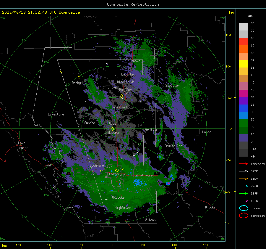Image resolution: width=266 pixels, height=249 pixels.
Task: Click the Sylvan label near RedDeer
Action: [113, 87]
